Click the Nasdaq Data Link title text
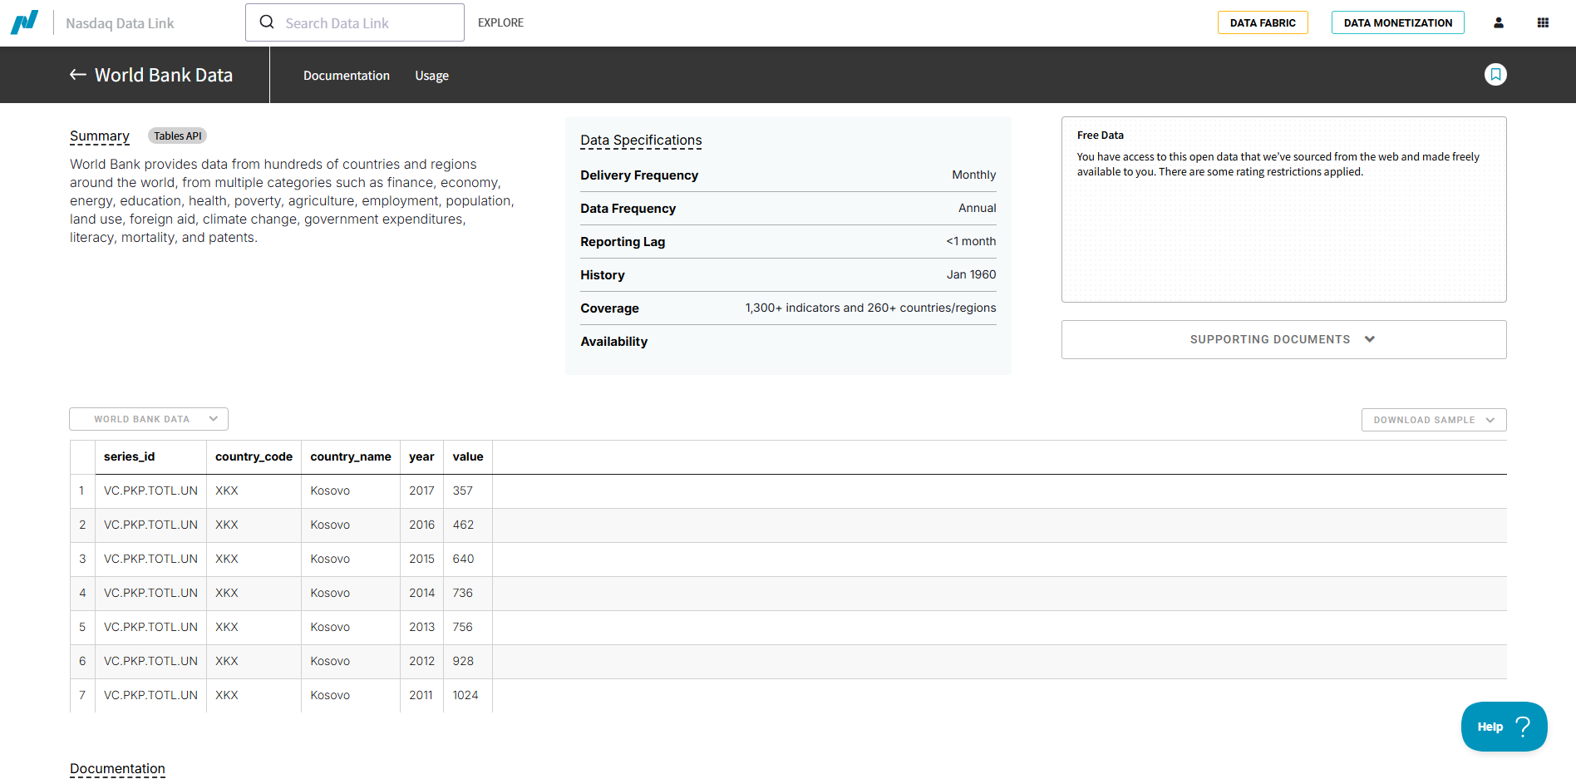The image size is (1576, 779). point(120,23)
